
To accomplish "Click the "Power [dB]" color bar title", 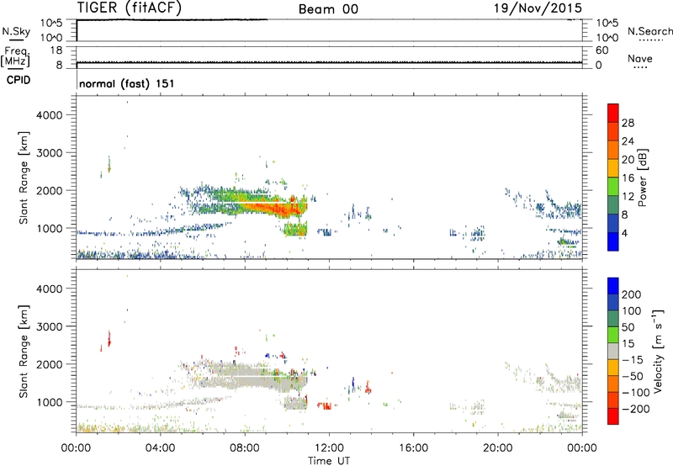I will coord(643,177).
